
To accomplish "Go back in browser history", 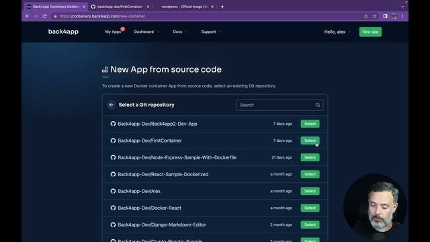I will 28,16.
